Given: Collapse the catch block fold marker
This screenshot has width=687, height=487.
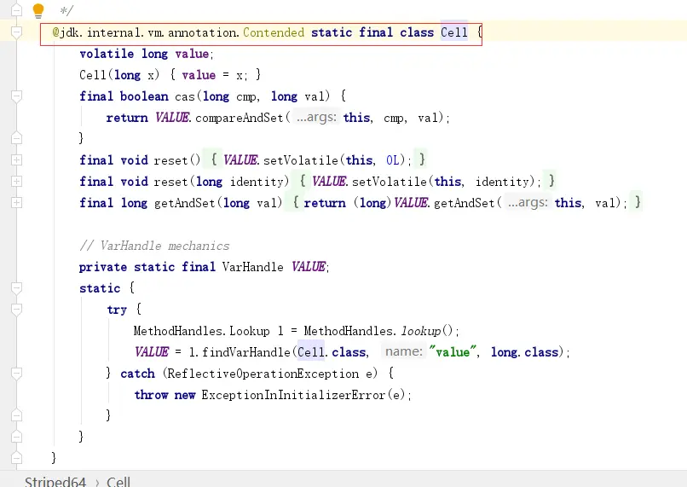Looking at the screenshot, I should click(x=17, y=374).
